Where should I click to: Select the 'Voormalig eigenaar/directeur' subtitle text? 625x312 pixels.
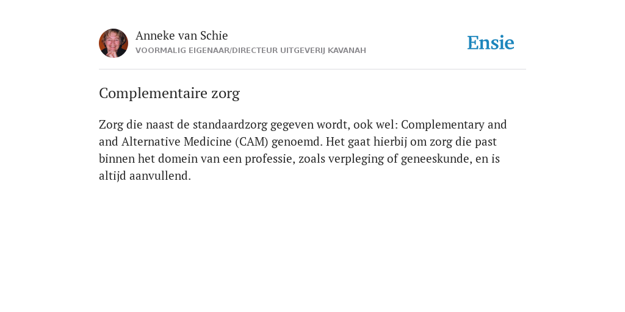click(207, 51)
